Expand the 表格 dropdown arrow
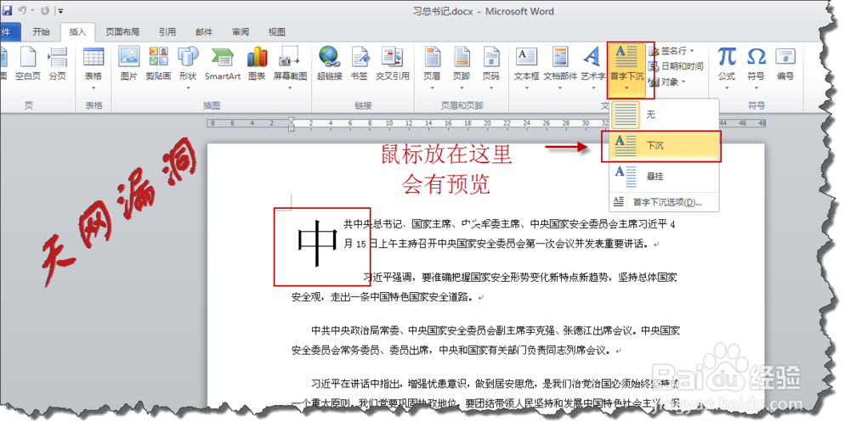This screenshot has width=850, height=433. click(93, 87)
